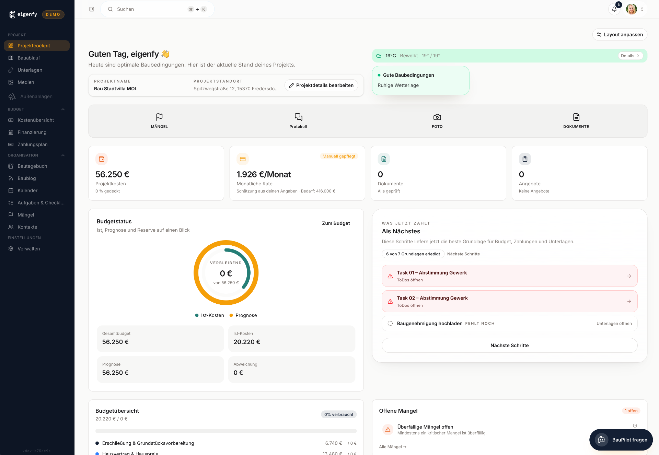Open the Protokoll chat icon
The height and width of the screenshot is (455, 659).
pos(298,117)
